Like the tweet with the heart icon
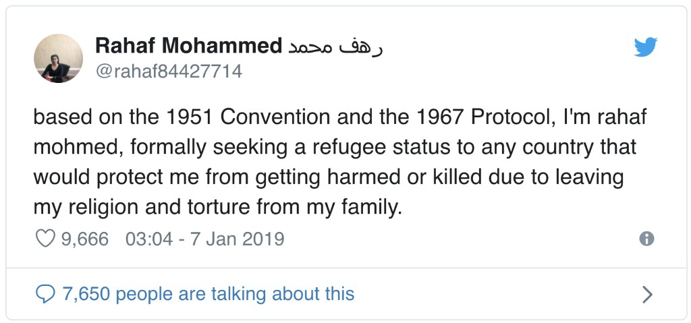The width and height of the screenshot is (691, 323). click(x=45, y=239)
